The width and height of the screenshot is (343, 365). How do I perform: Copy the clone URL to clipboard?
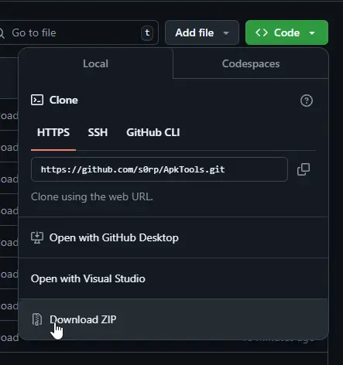coord(304,169)
